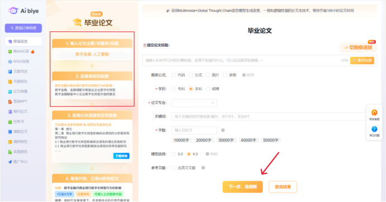
Task: Click the 课程论文 sidebar icon
Action: 10,132
